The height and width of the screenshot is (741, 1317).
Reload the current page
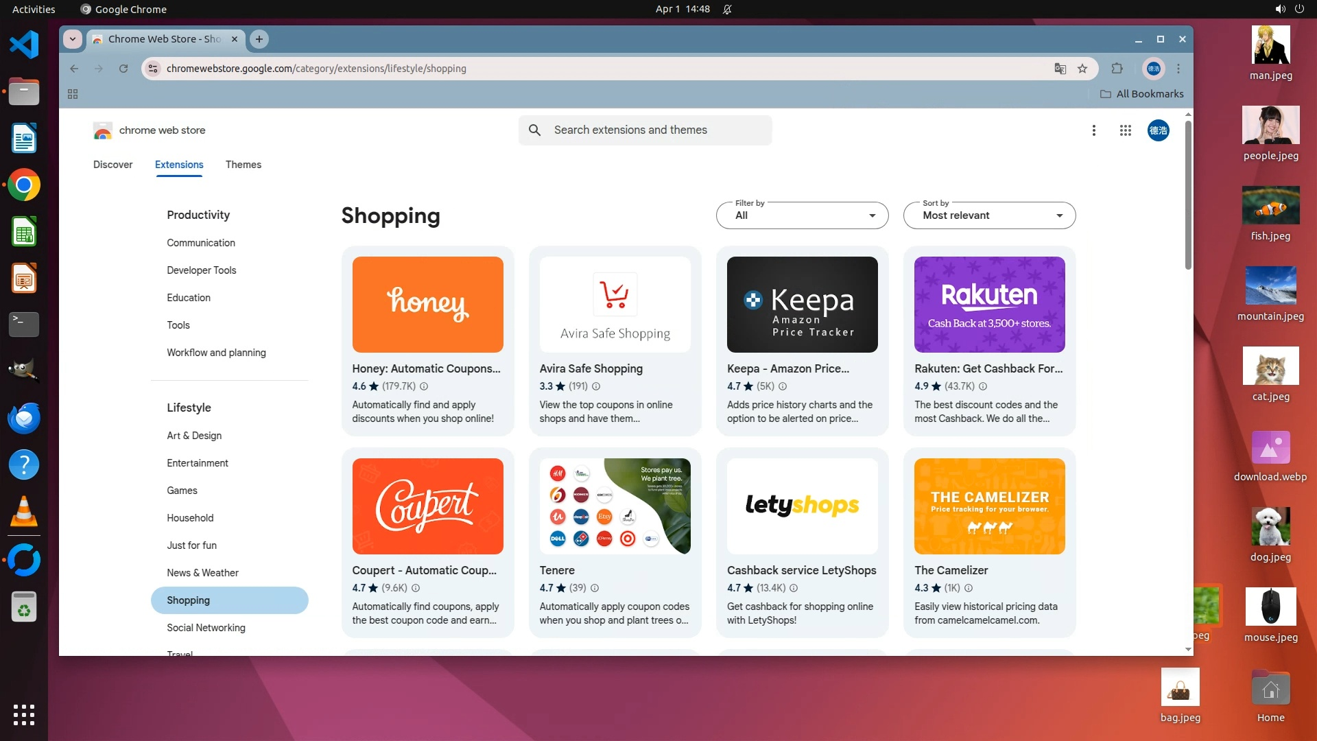[123, 69]
